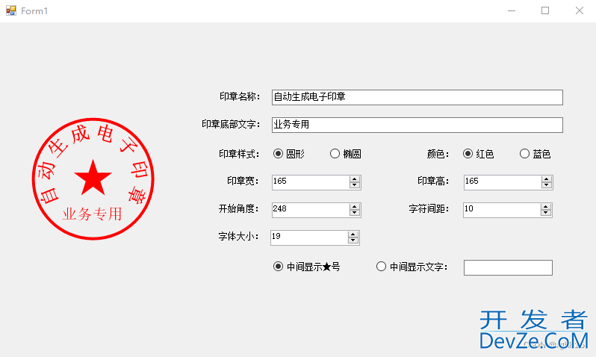Minimize the Form1 window
Screen dimensions: 596x357
coord(512,10)
